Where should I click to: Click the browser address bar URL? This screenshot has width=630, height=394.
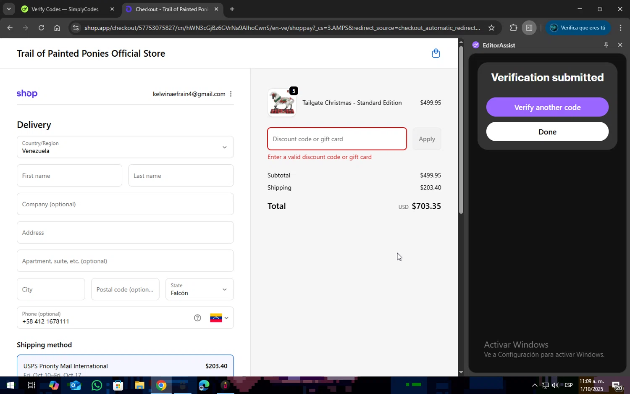(x=282, y=28)
